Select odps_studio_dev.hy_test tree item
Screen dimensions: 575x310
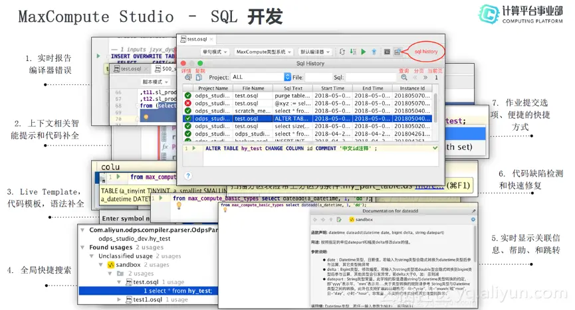point(134,238)
